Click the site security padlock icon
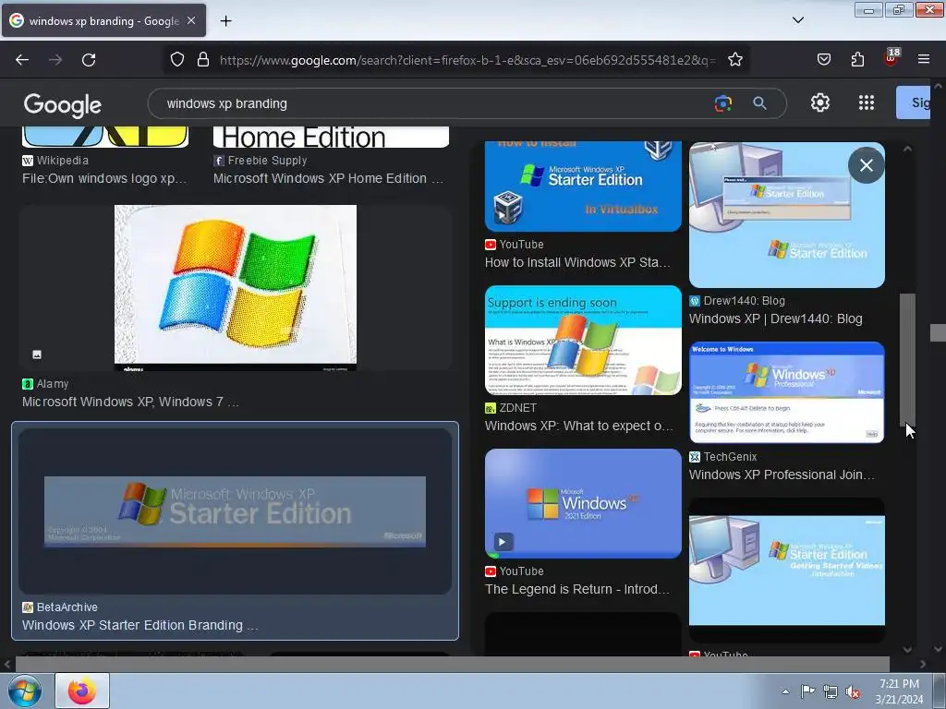 (203, 59)
